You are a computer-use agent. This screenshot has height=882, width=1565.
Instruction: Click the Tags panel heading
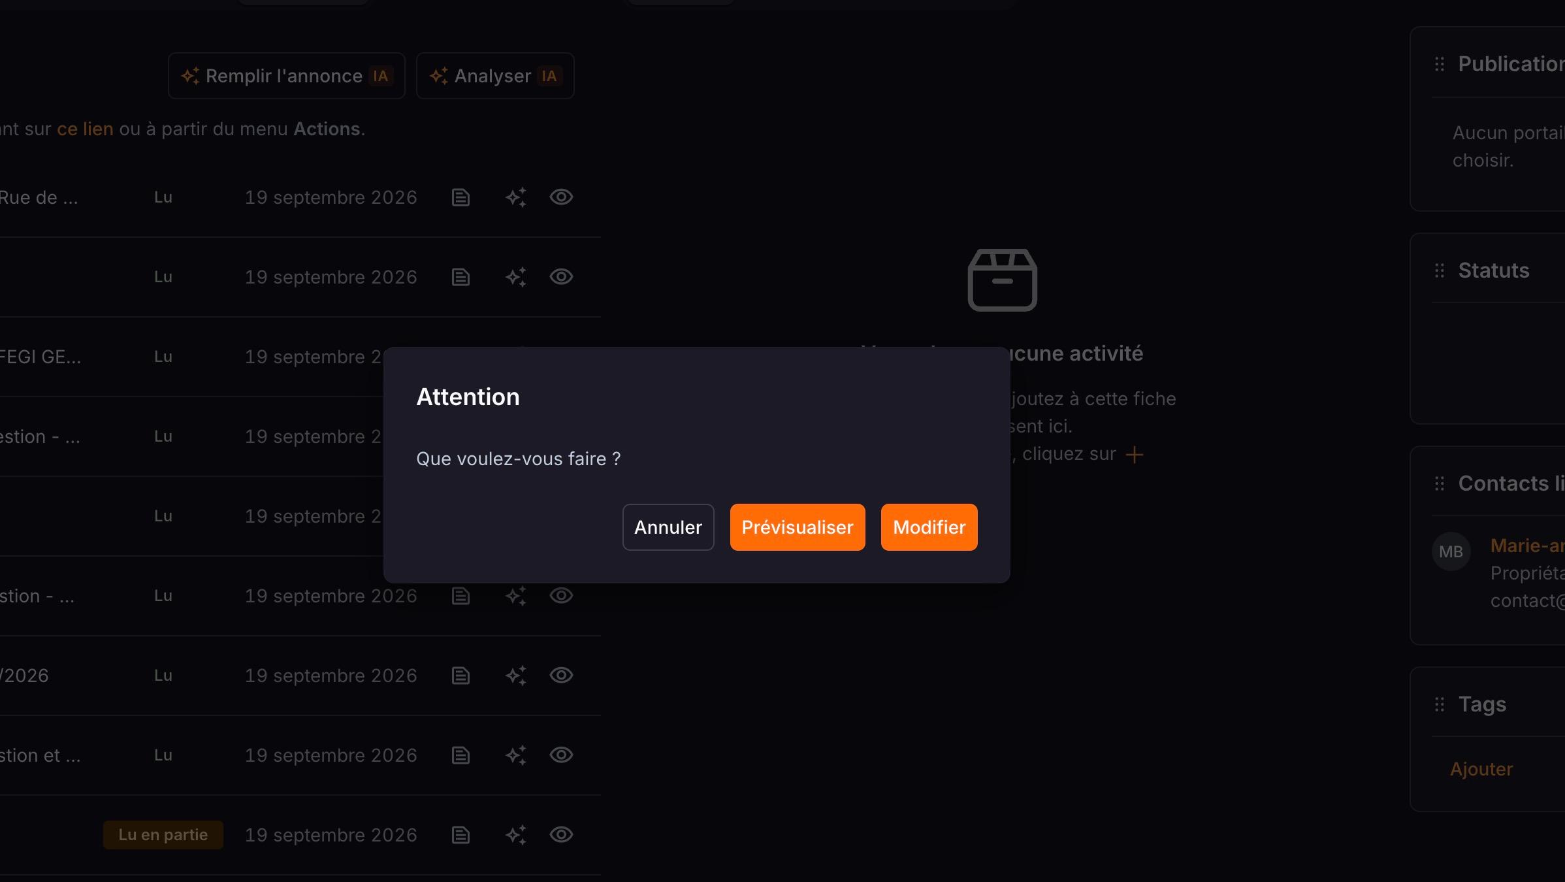coord(1482,704)
